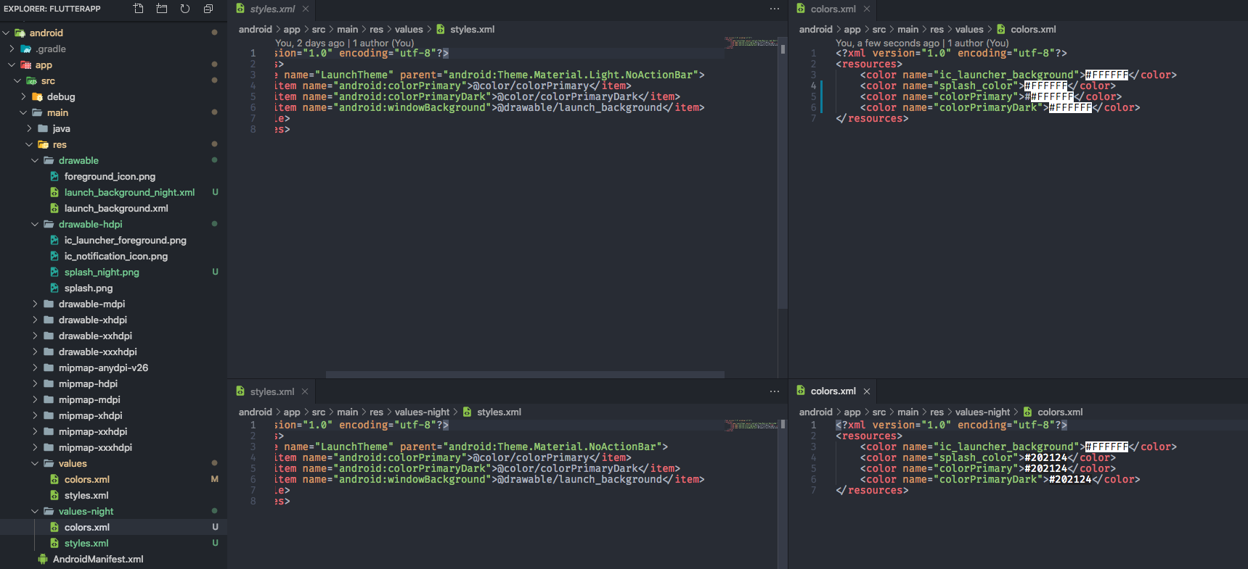Refresh the Explorer file tree
Image resolution: width=1248 pixels, height=569 pixels.
tap(184, 9)
